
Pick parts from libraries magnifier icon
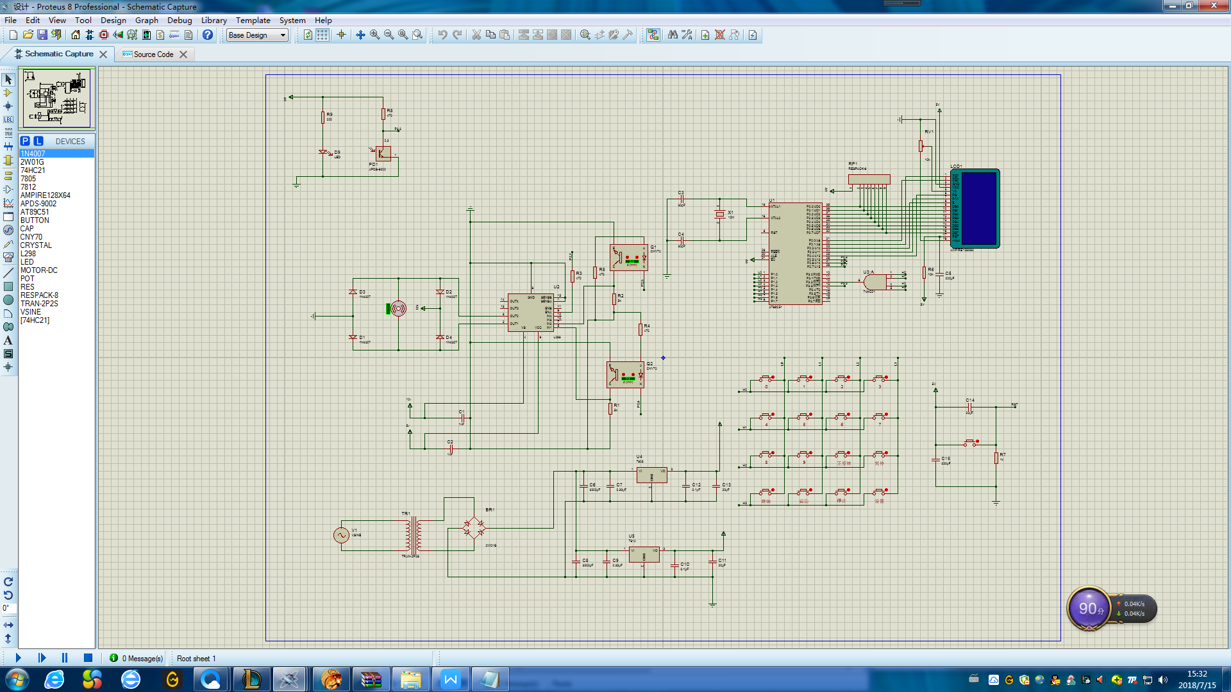click(585, 35)
